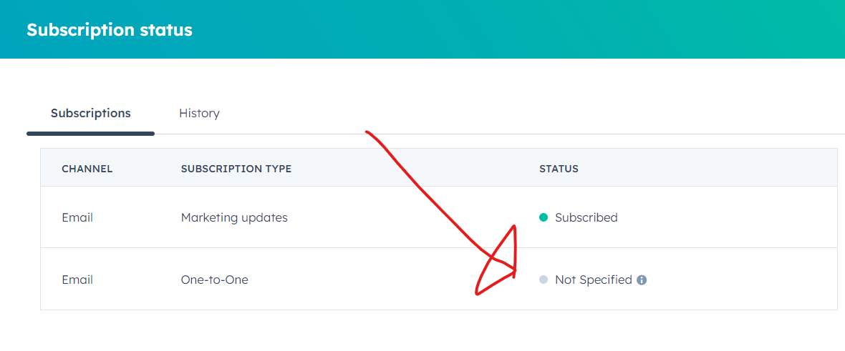The image size is (845, 351).
Task: Click the STATUS column header
Action: pos(559,169)
